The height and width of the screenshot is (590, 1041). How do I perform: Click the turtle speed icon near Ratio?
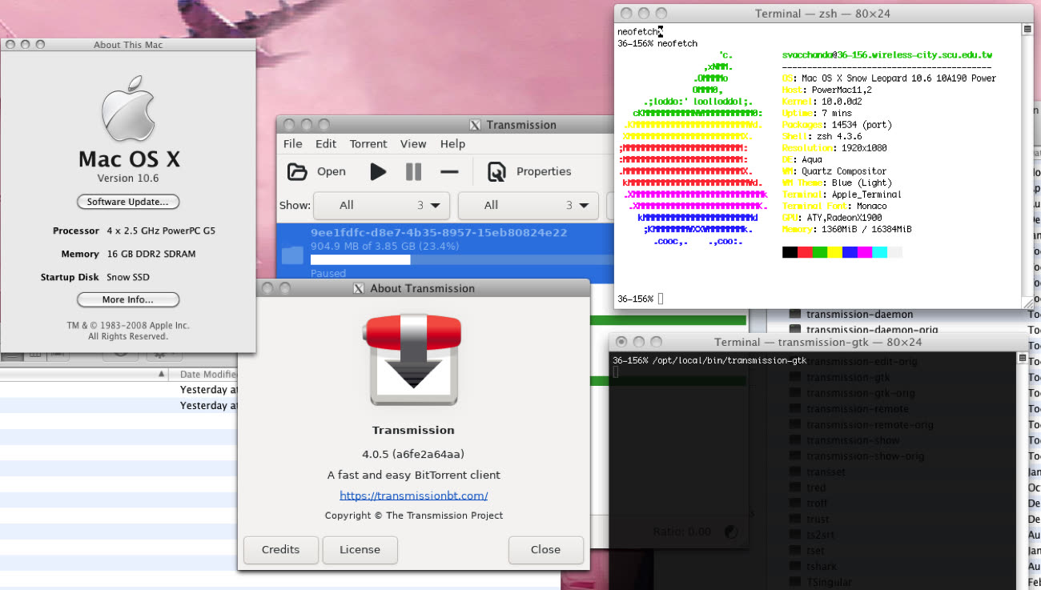[x=731, y=531]
